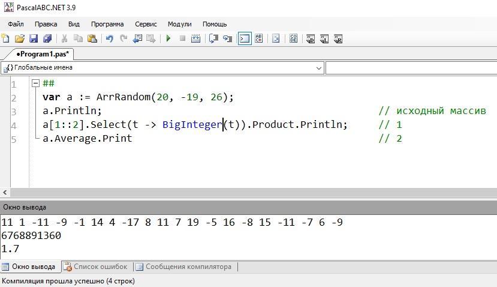Create a new file with the New icon
Viewport: 497px width, 287px height.
click(5, 39)
